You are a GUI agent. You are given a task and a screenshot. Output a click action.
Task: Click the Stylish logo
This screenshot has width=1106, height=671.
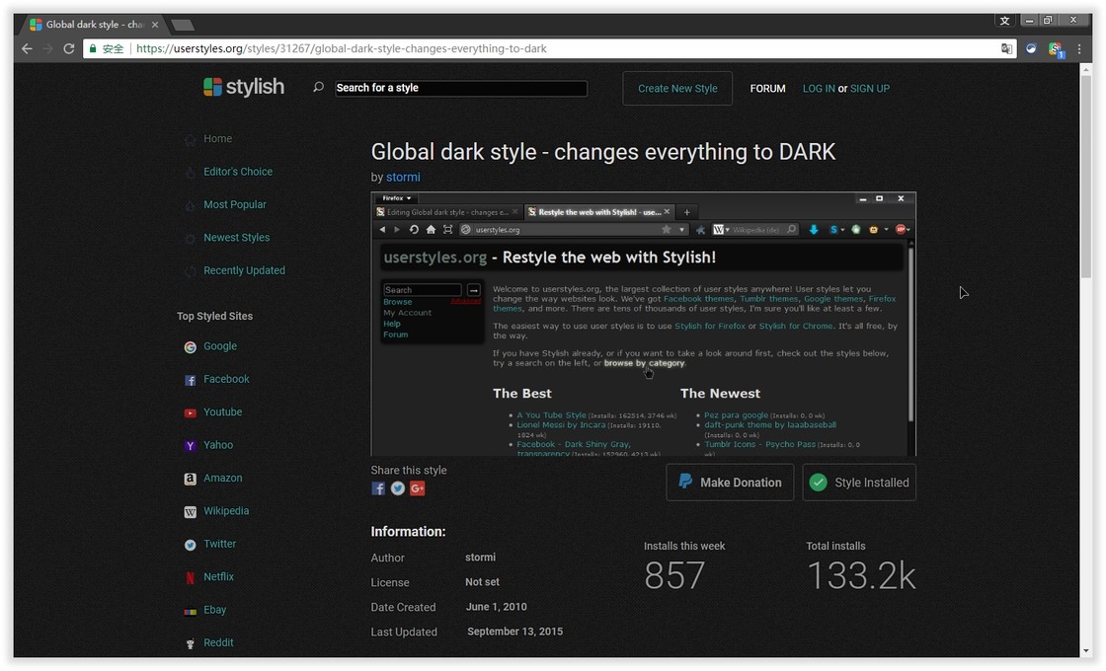click(243, 87)
